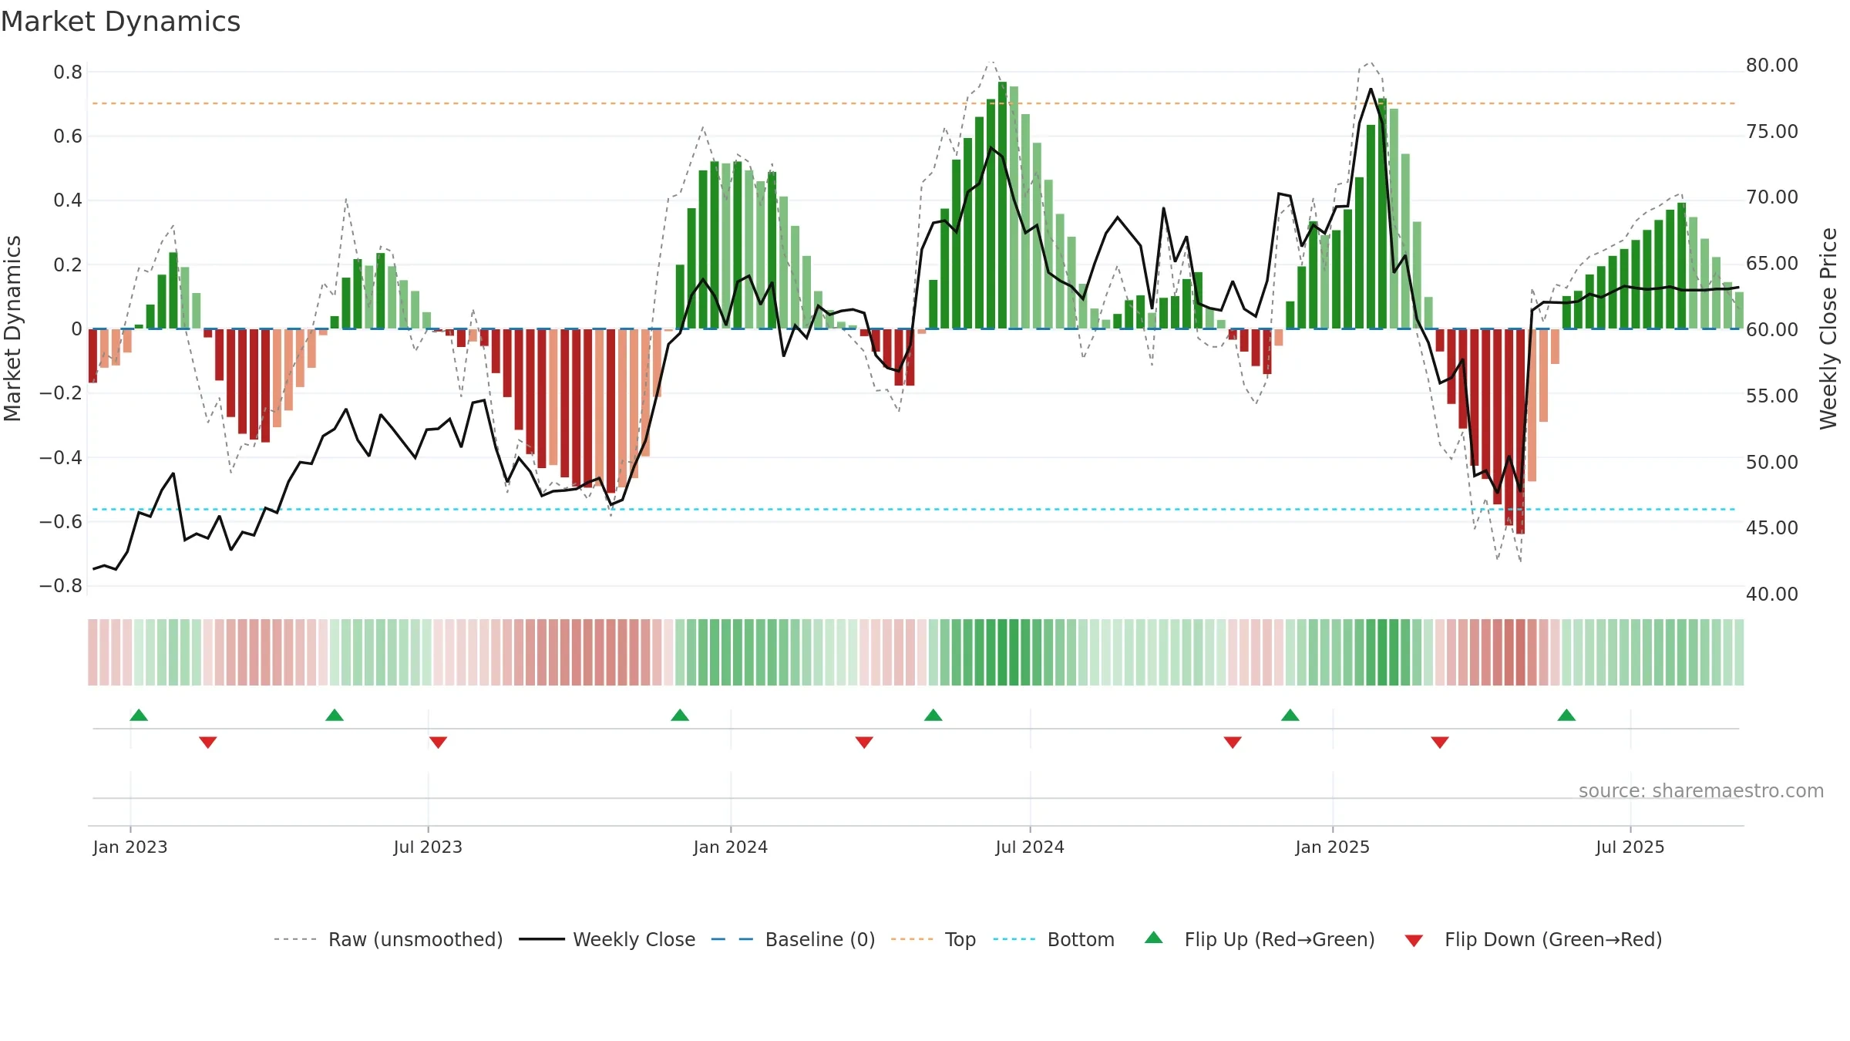Toggle the Top legend entry
1850x1041 pixels.
coord(933,939)
